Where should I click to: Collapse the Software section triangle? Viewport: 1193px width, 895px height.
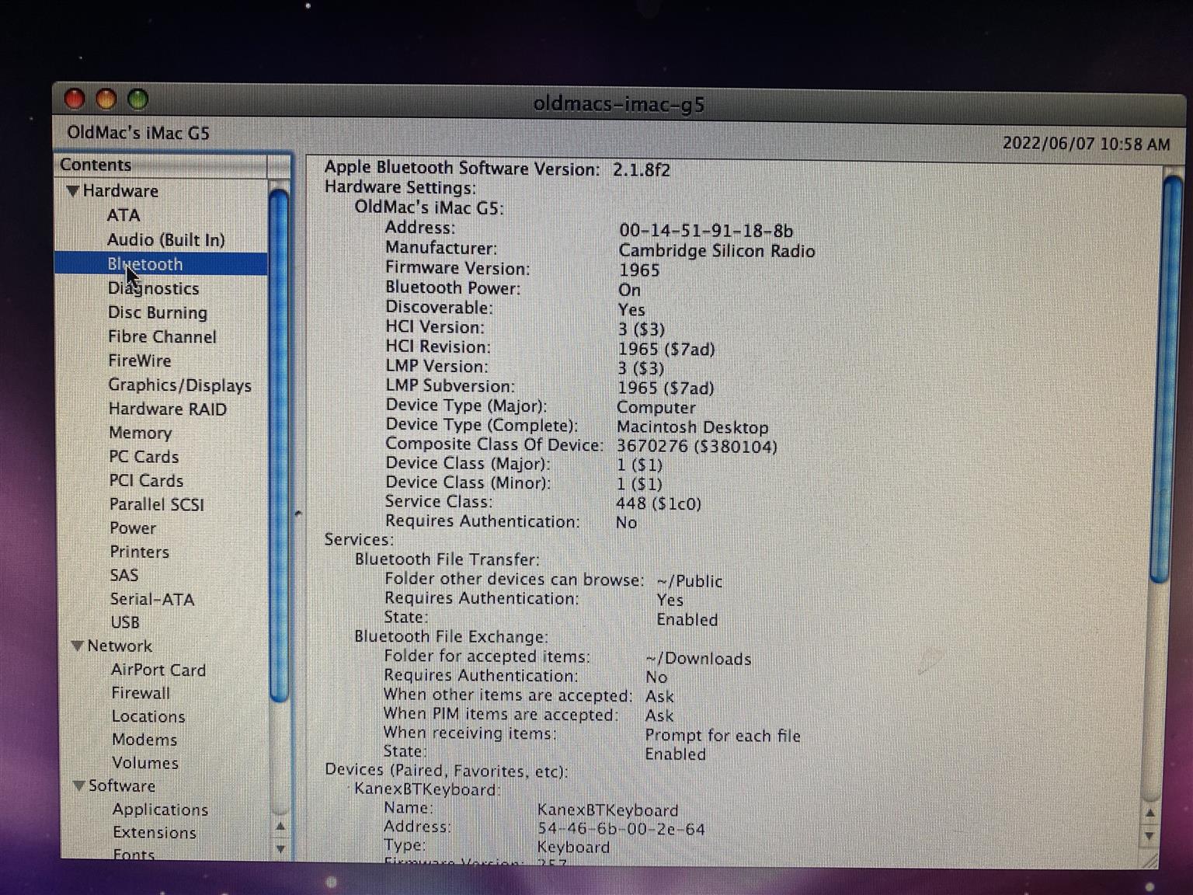pyautogui.click(x=78, y=786)
